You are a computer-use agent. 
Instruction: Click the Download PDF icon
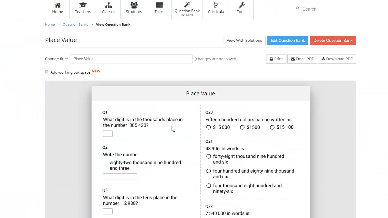(x=323, y=59)
